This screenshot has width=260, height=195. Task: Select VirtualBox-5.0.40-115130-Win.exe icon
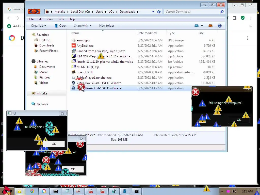(x=73, y=83)
